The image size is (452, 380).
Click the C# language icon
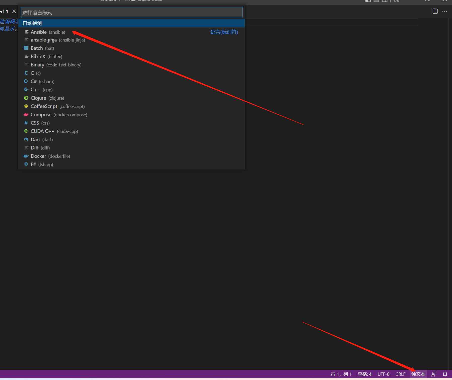(26, 81)
